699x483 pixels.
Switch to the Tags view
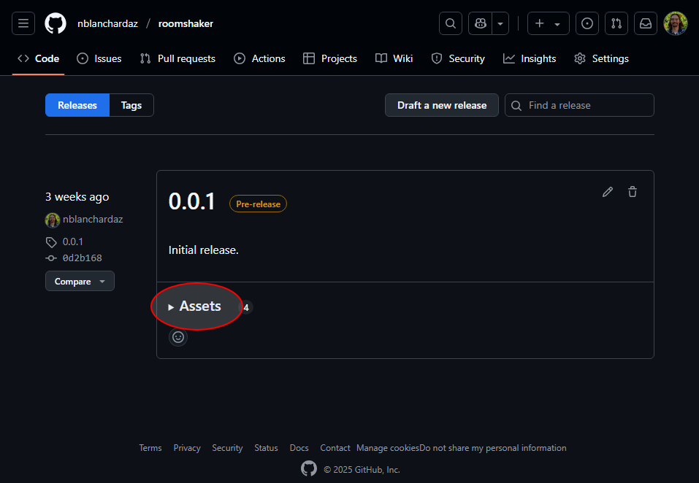pyautogui.click(x=131, y=105)
